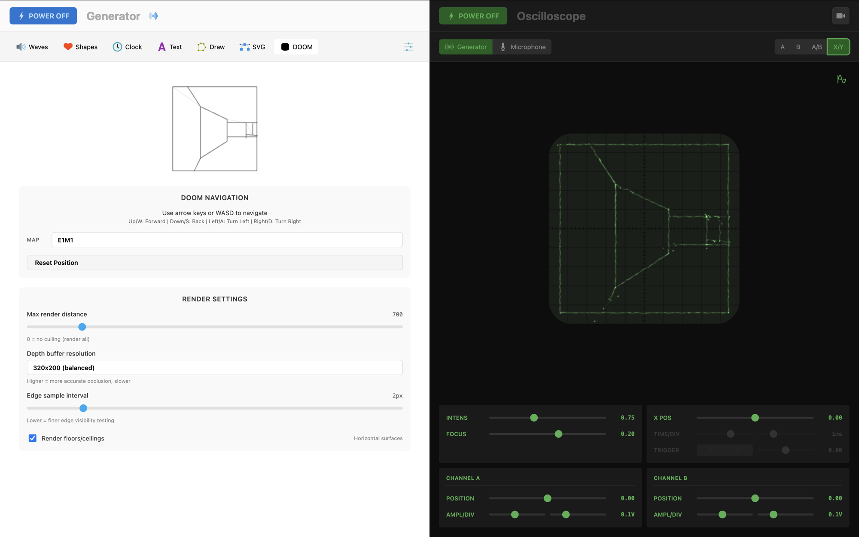Click the Reset Position button
The width and height of the screenshot is (859, 537).
tap(214, 263)
